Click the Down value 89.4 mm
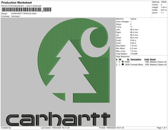 click(134, 38)
